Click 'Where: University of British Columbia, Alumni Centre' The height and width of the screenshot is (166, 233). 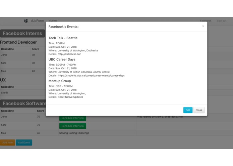coord(79,72)
